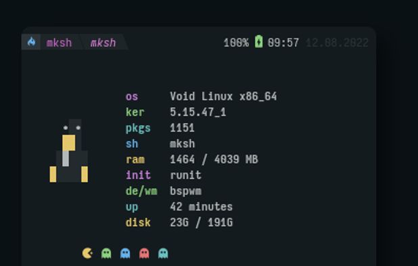Click the kernel version '5.15.47_1'
This screenshot has height=266, width=418.
[x=198, y=112]
